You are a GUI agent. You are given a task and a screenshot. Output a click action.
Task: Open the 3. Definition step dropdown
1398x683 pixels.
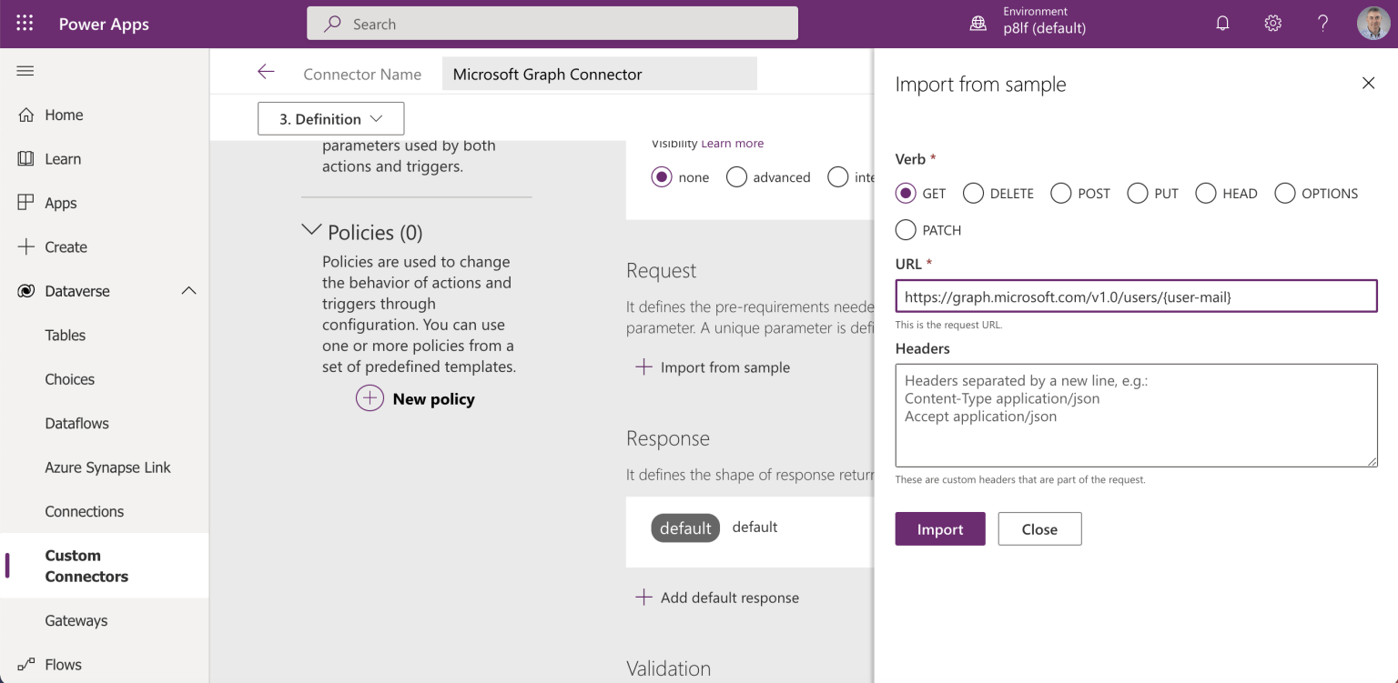[330, 119]
